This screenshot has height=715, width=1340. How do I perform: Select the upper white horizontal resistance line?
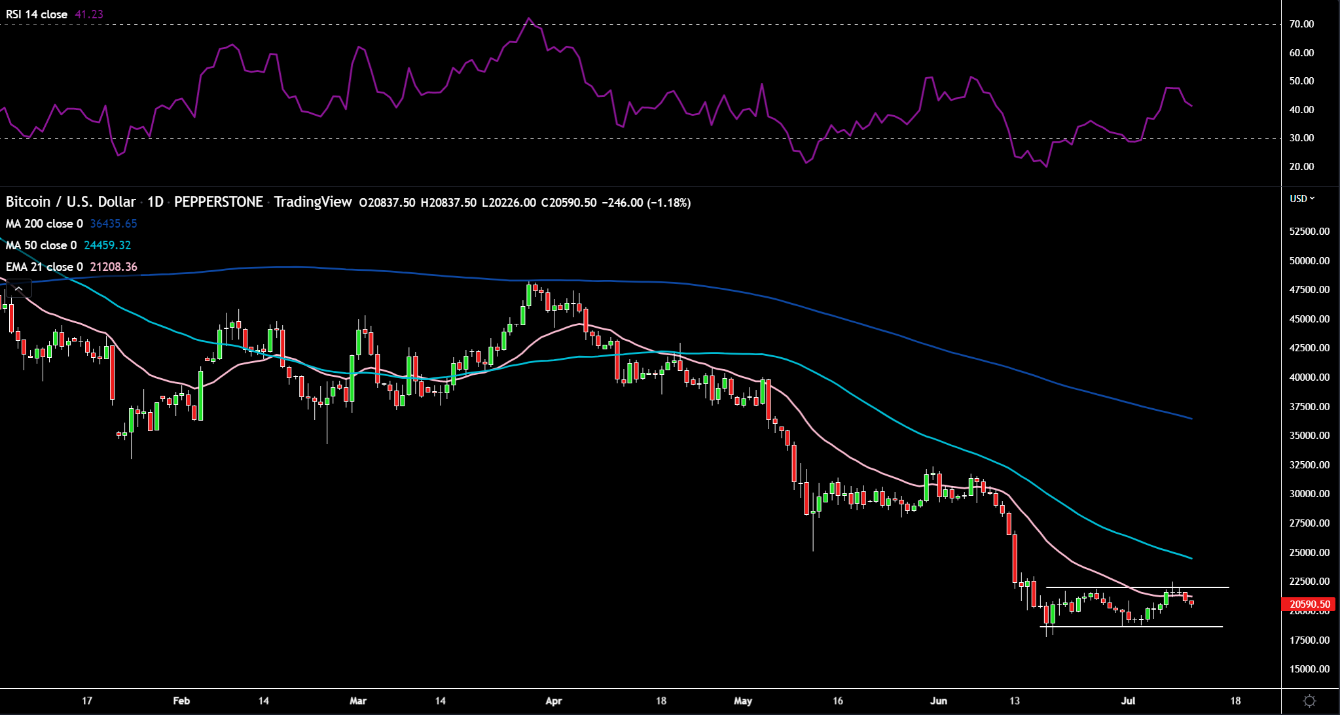point(1106,587)
